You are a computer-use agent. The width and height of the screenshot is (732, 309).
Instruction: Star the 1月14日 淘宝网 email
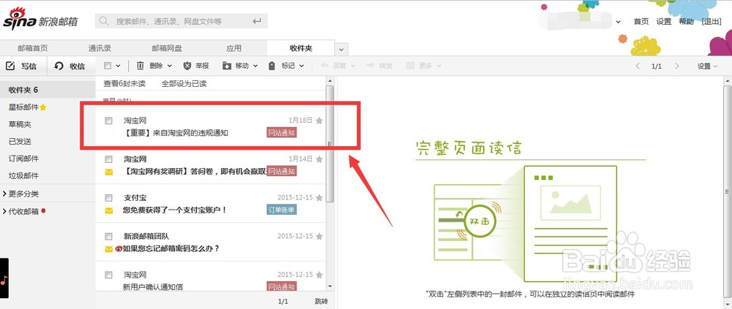coord(319,159)
